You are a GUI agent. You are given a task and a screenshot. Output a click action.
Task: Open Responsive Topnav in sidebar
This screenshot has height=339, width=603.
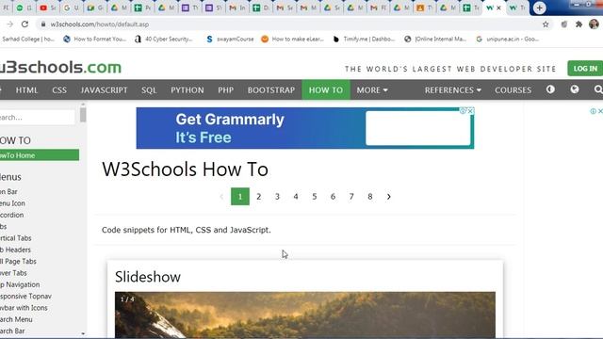[x=25, y=297]
